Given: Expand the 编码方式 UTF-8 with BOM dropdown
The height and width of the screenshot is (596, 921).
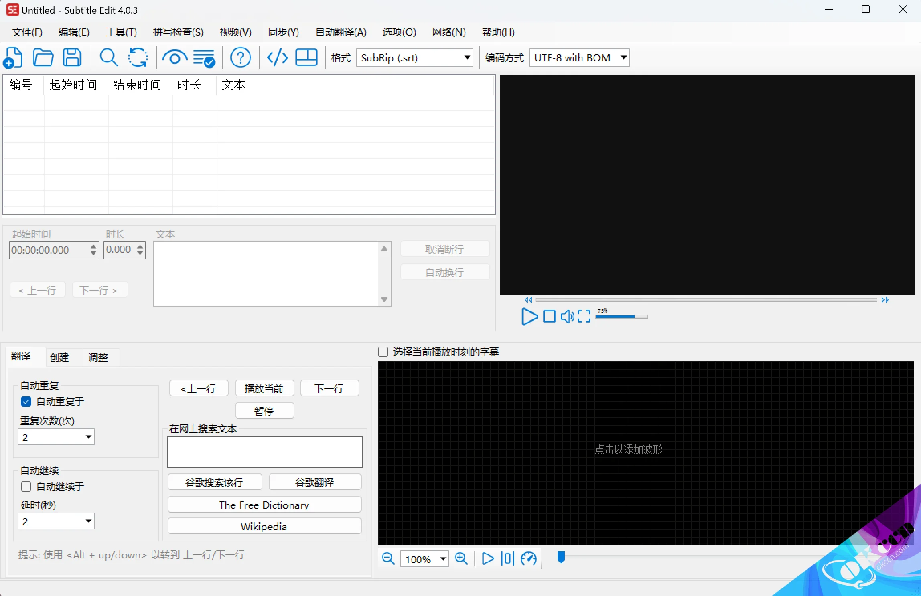Looking at the screenshot, I should click(623, 58).
